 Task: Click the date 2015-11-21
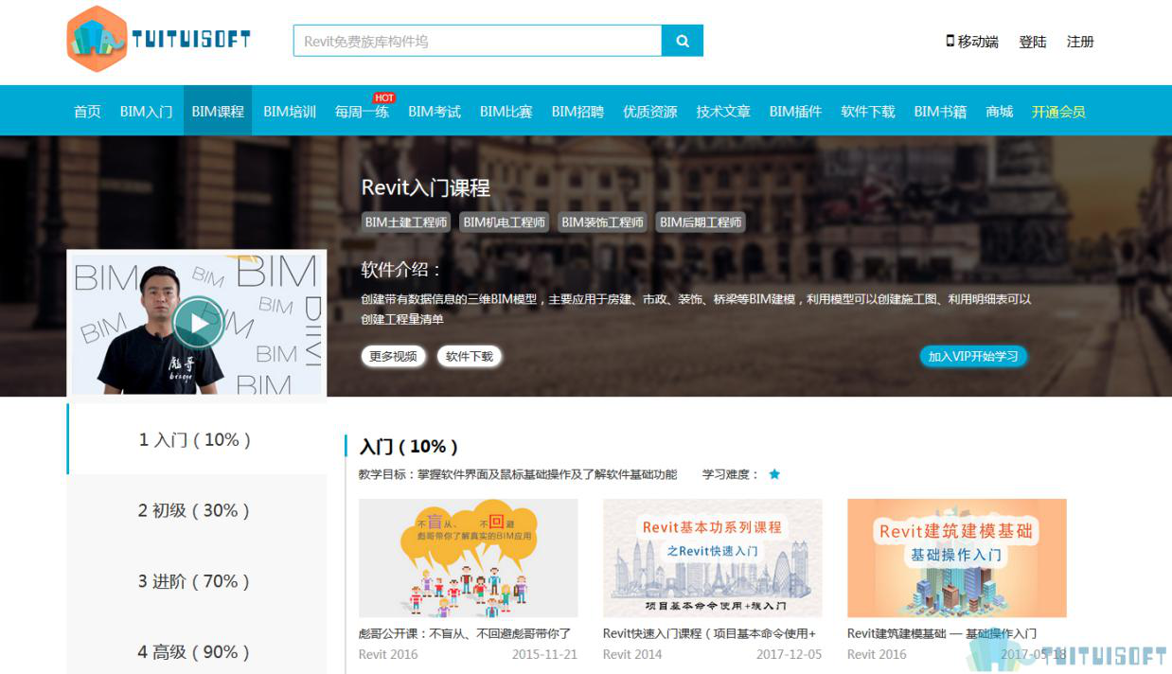click(544, 654)
